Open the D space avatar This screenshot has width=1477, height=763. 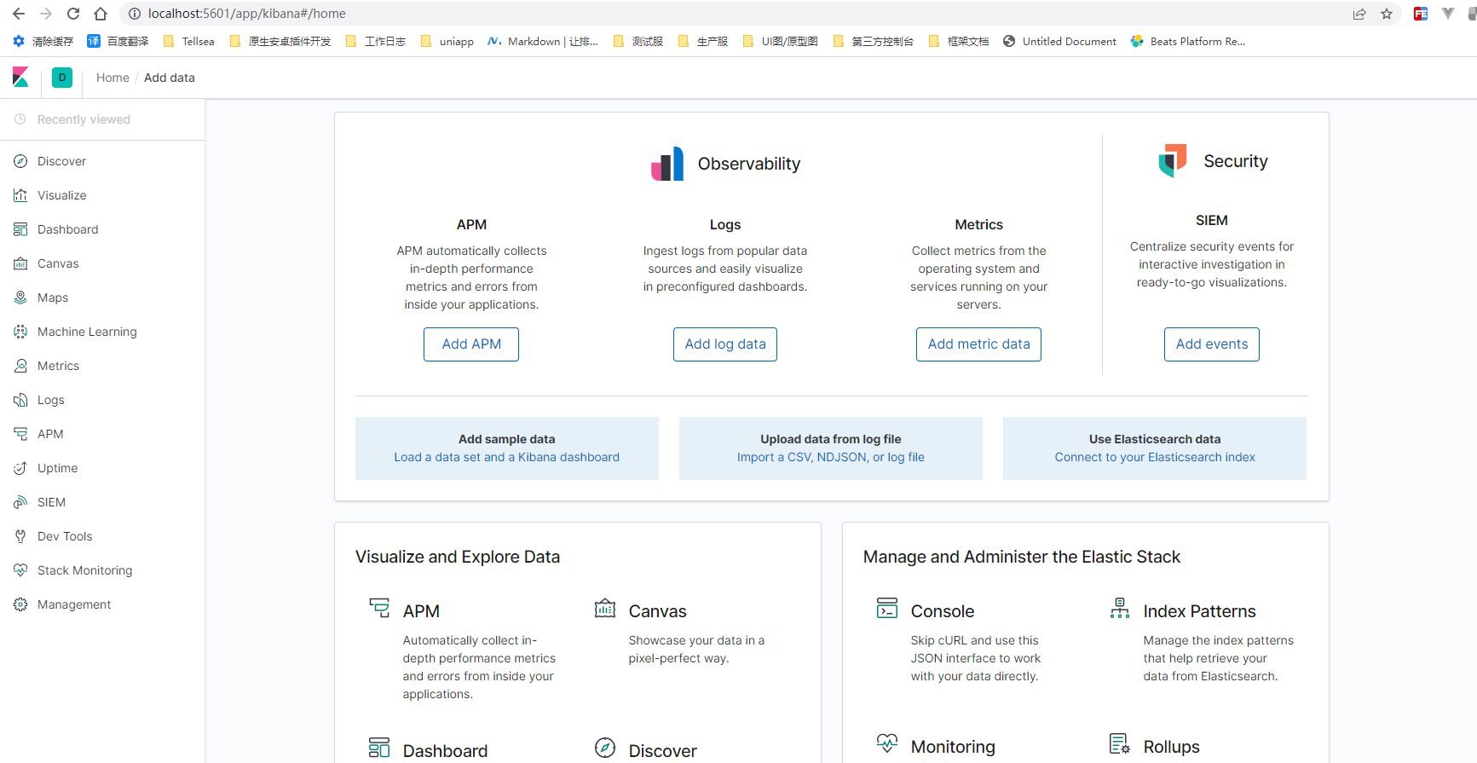62,78
